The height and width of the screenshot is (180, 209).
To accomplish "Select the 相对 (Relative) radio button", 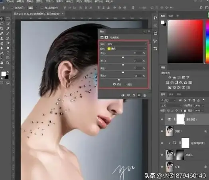I will pyautogui.click(x=114, y=84).
